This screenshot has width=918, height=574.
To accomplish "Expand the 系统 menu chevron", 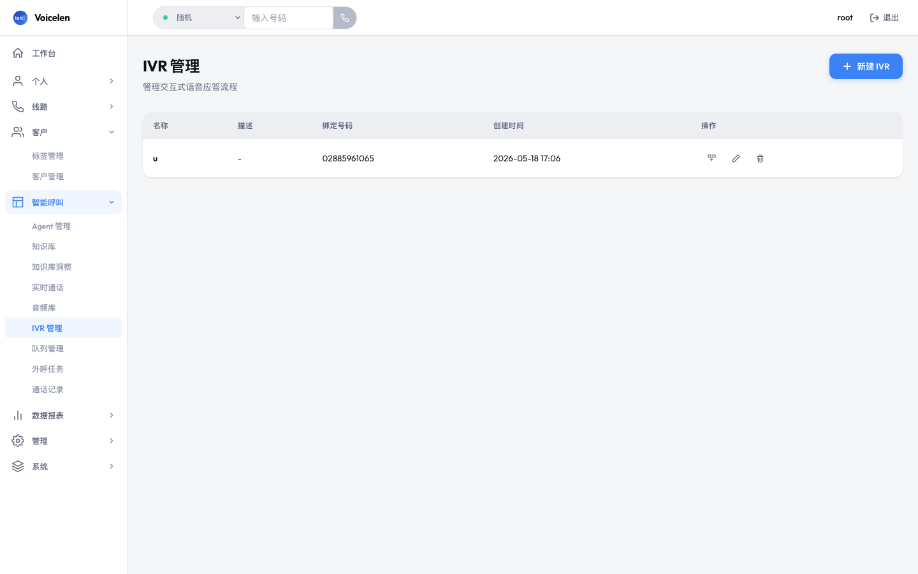I will [112, 466].
